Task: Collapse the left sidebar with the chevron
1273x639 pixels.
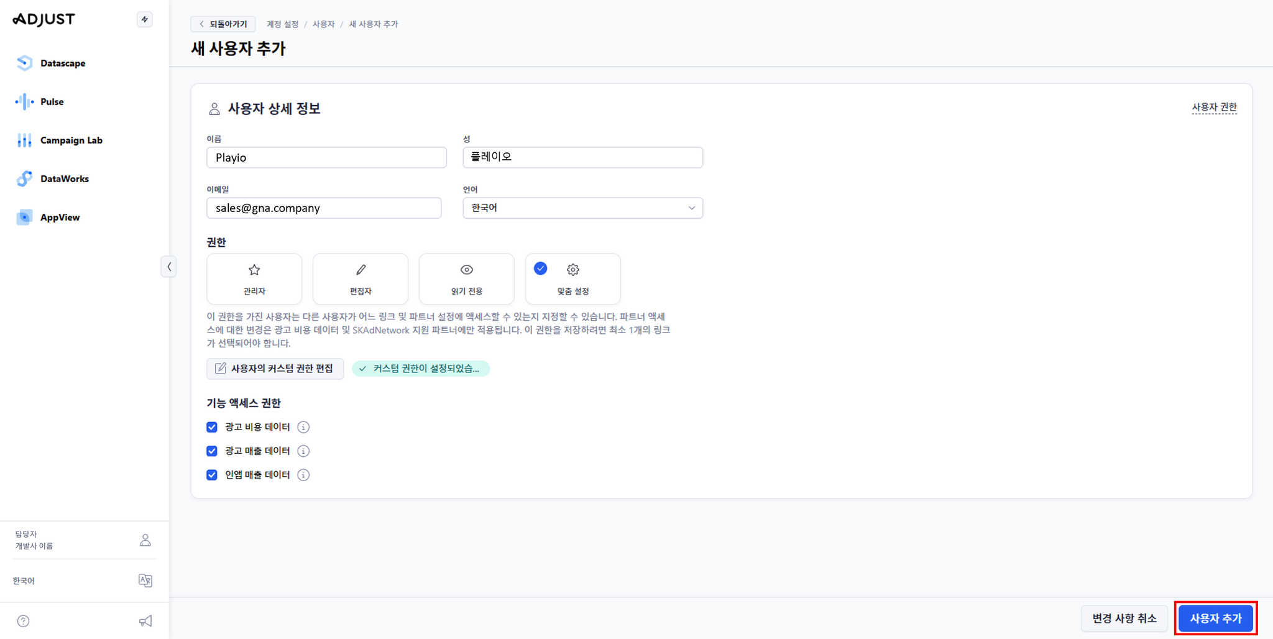Action: point(169,267)
